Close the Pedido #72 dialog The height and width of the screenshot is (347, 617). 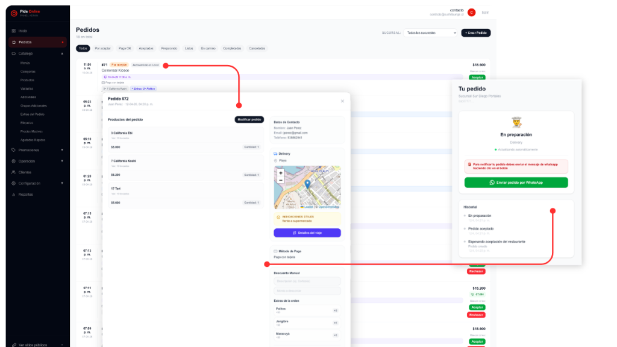click(342, 101)
